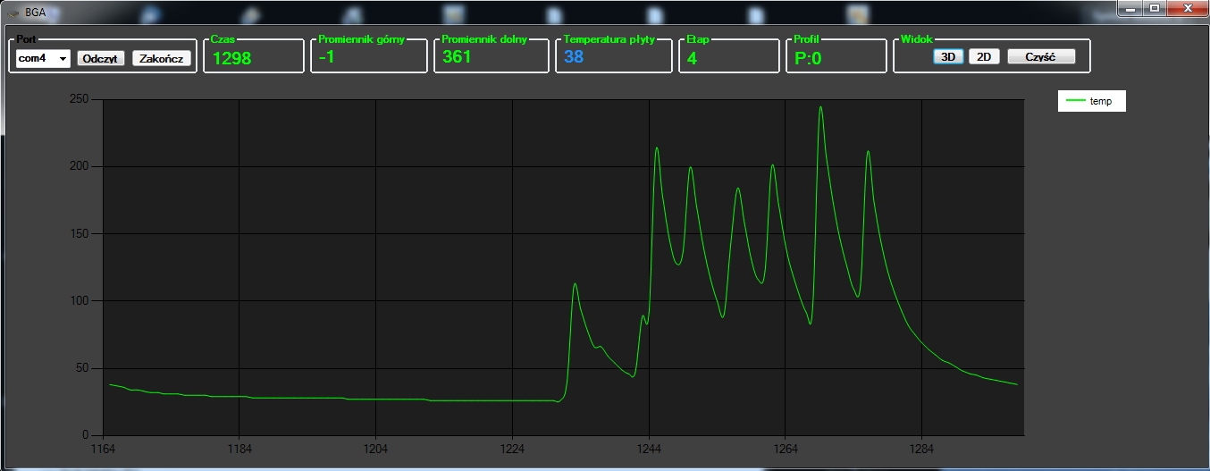Maximize the BGA window
The width and height of the screenshot is (1210, 471).
point(1154,8)
